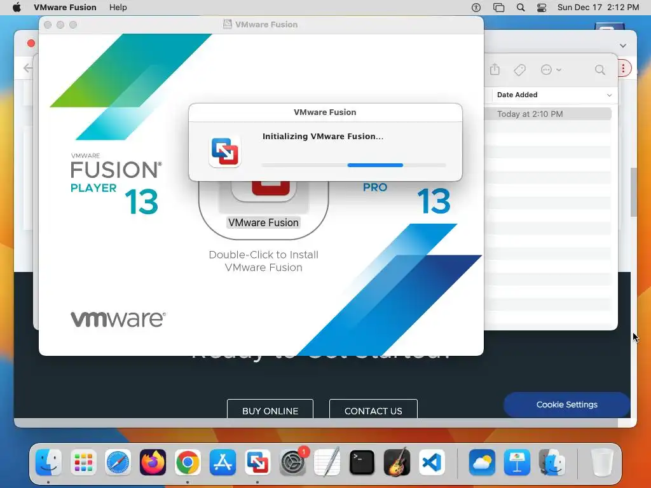Open System Settings from the Dock
This screenshot has height=488, width=651.
[x=292, y=462]
